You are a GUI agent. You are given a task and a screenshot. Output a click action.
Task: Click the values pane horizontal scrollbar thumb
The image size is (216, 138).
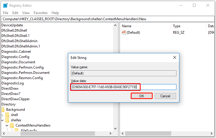pos(148,133)
